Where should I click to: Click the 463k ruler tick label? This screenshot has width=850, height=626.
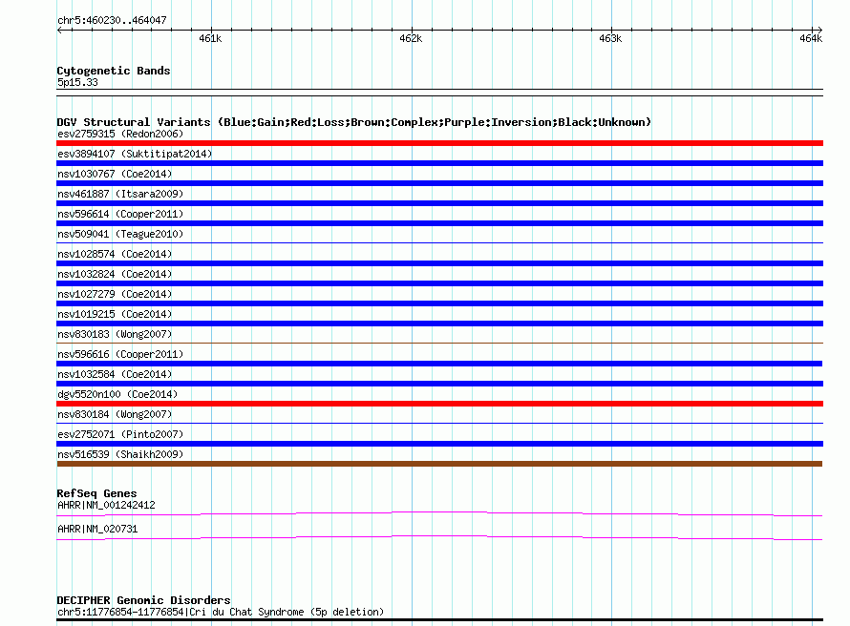tap(610, 38)
